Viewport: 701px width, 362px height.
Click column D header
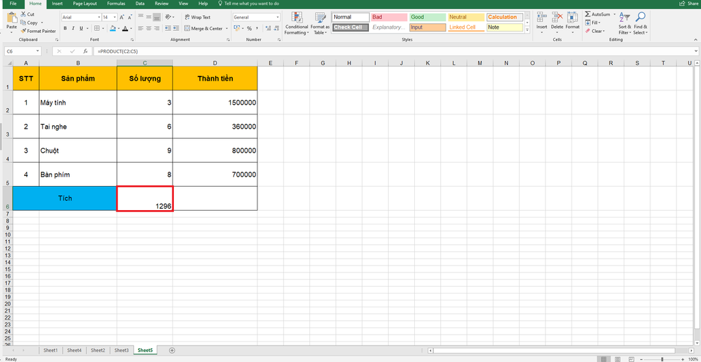tap(215, 63)
